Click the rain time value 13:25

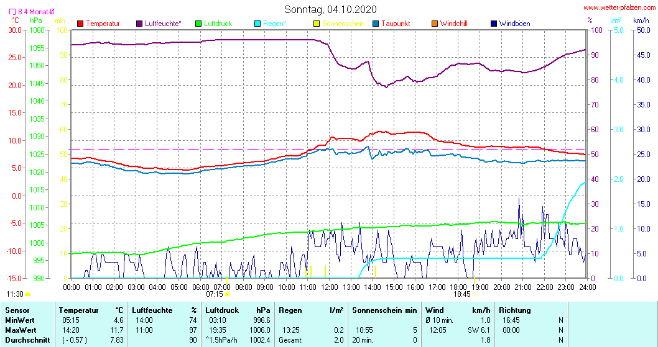(291, 330)
